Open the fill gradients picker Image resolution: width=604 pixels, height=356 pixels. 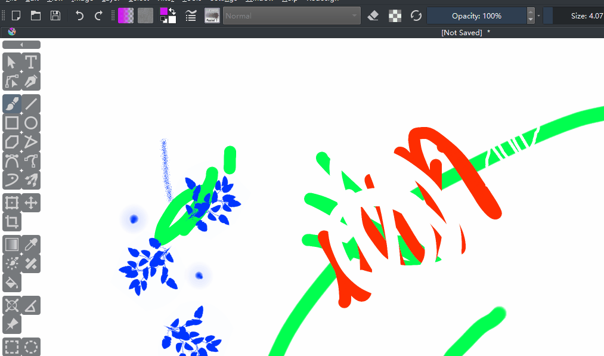pos(126,16)
